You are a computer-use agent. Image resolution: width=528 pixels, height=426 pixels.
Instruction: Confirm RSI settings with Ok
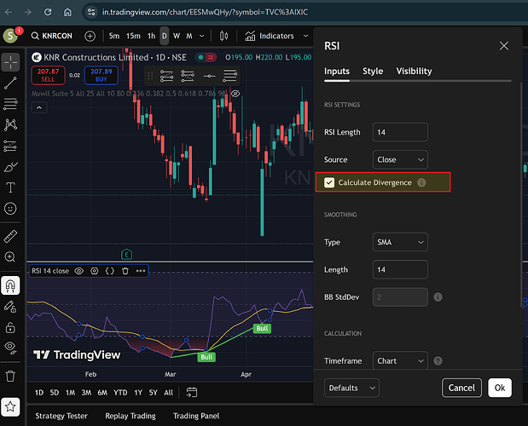[x=500, y=388]
